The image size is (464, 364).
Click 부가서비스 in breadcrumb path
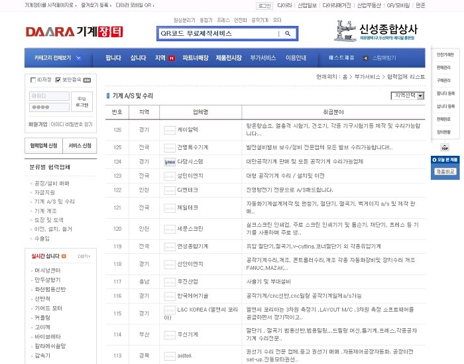tap(367, 77)
